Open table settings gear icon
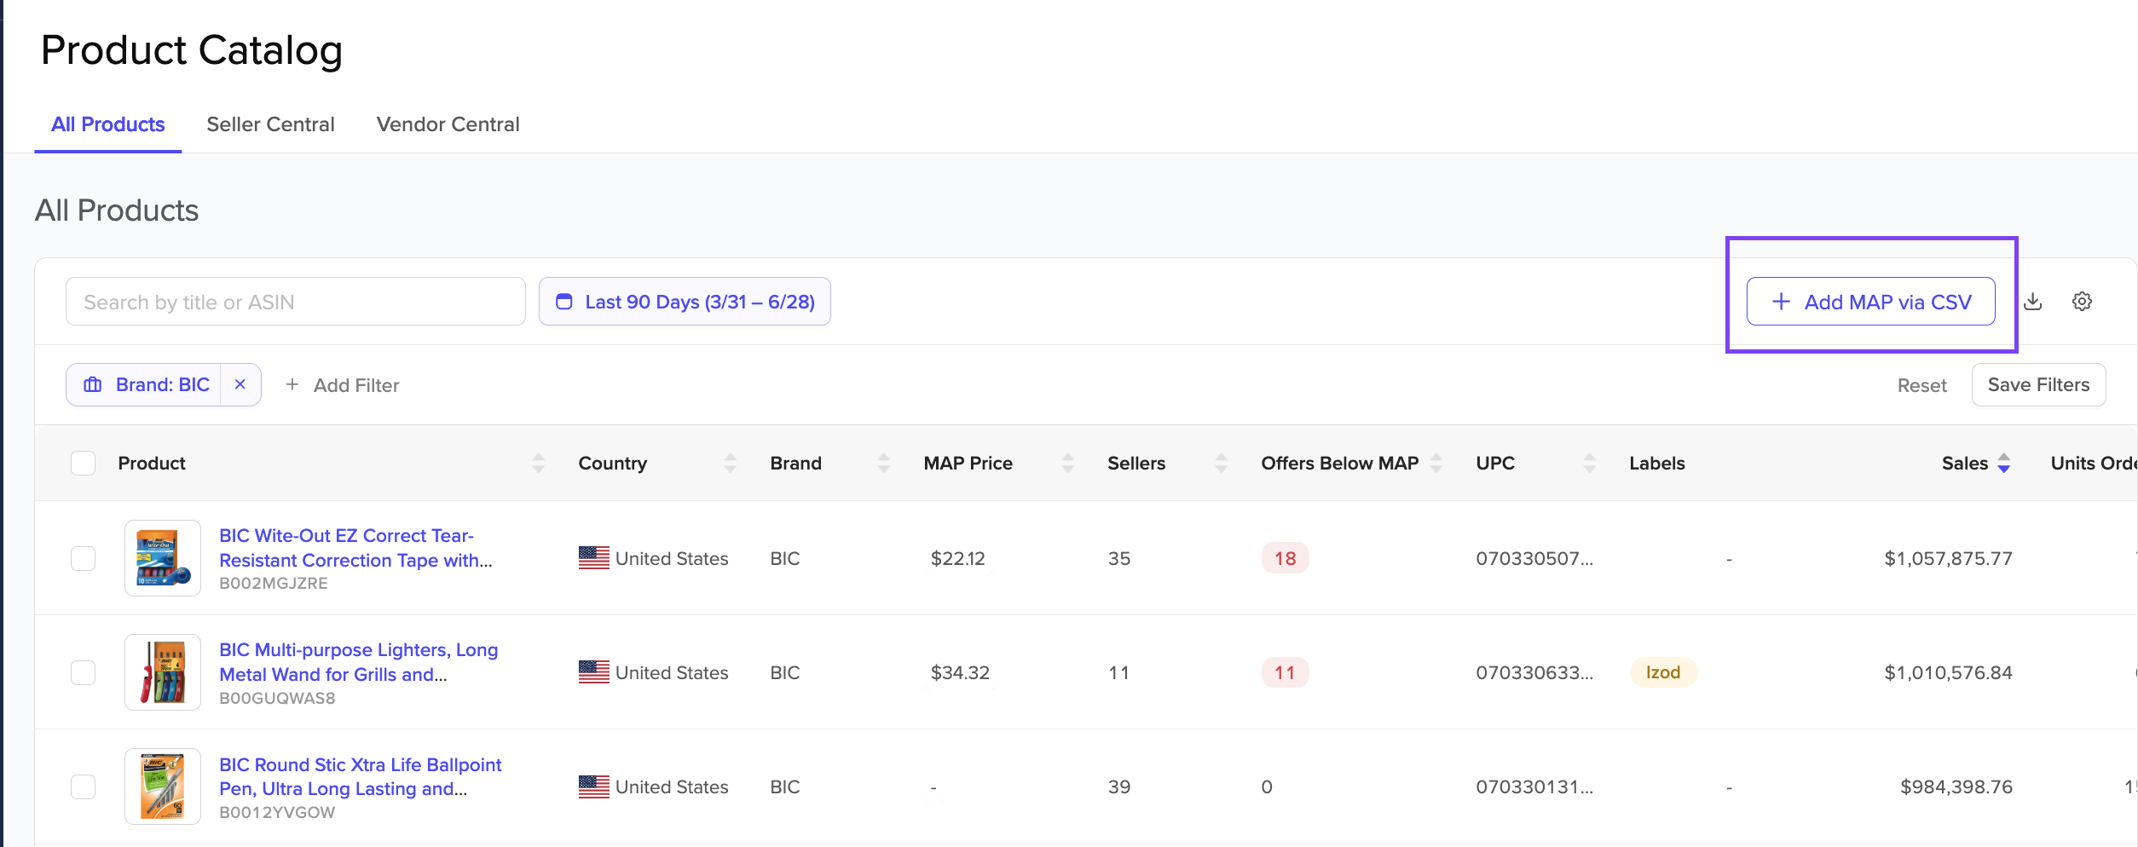The width and height of the screenshot is (2138, 847). click(x=2082, y=302)
